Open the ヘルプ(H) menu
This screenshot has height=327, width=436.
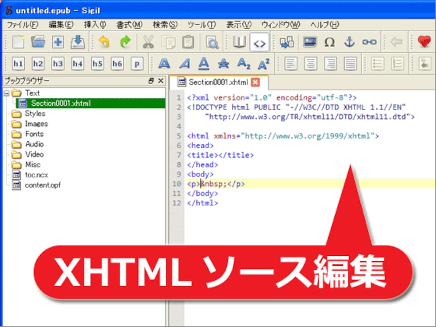coord(324,25)
